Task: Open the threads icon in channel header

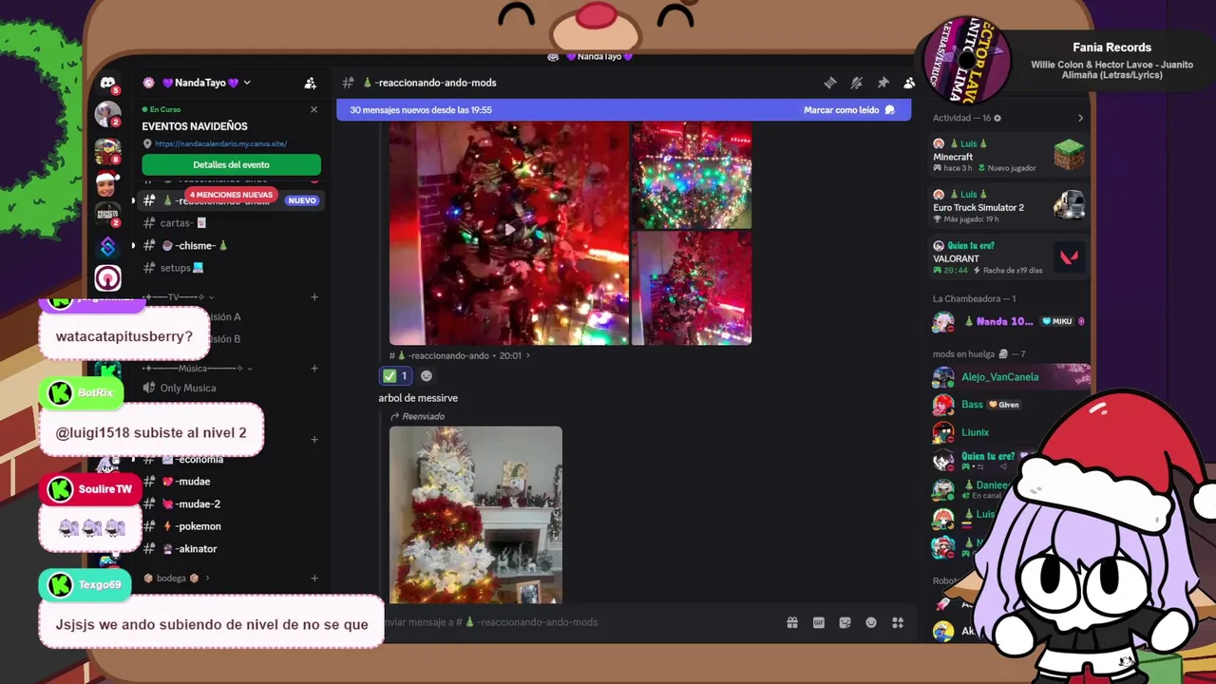Action: coord(829,83)
